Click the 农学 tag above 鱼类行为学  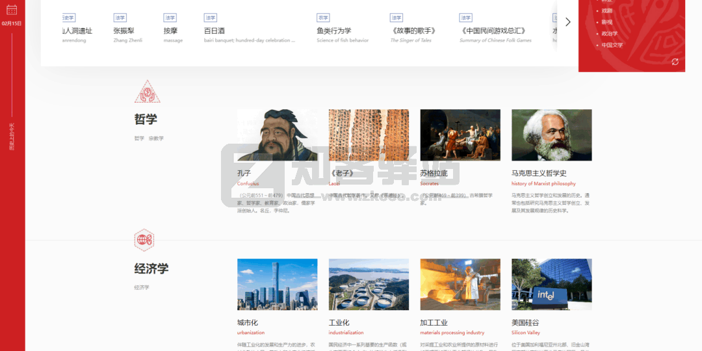[323, 18]
